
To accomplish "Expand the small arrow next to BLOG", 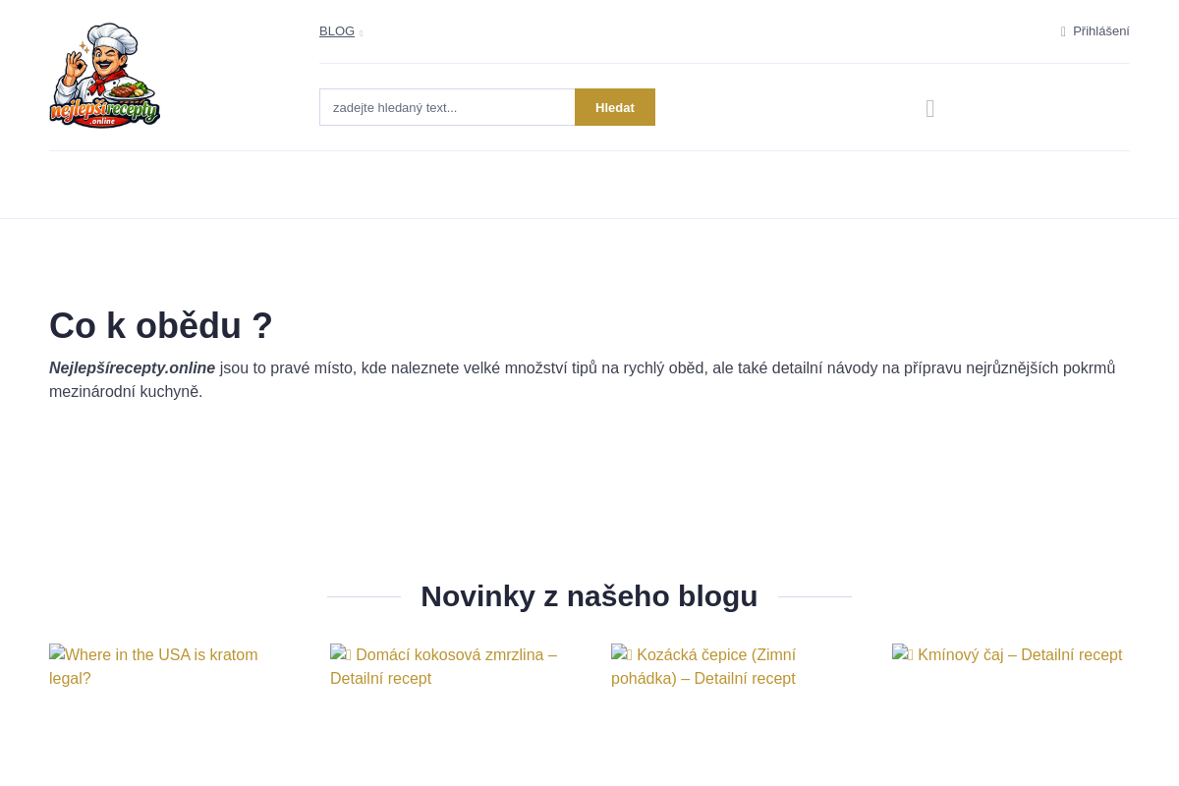I will (361, 32).
